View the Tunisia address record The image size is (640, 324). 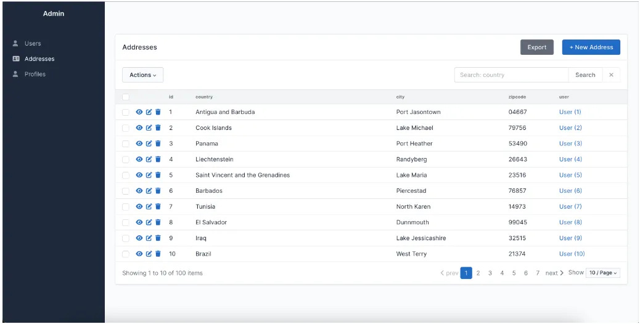click(x=139, y=206)
